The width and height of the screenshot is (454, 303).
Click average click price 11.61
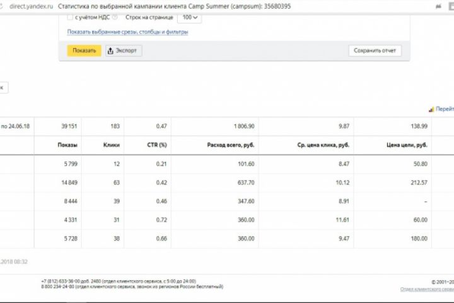[342, 220]
